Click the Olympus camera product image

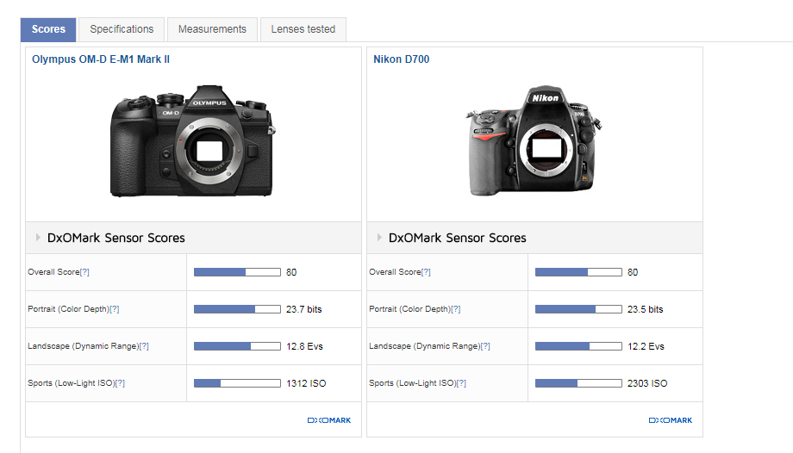193,140
